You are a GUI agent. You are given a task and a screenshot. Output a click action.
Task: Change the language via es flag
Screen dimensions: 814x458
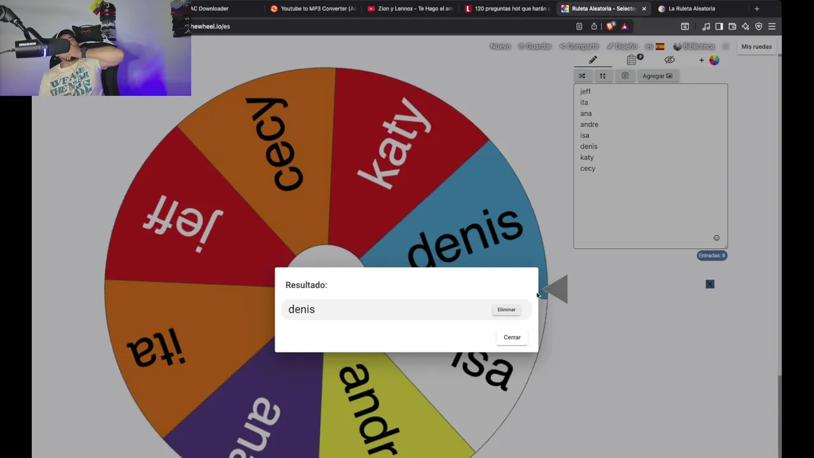coord(654,46)
